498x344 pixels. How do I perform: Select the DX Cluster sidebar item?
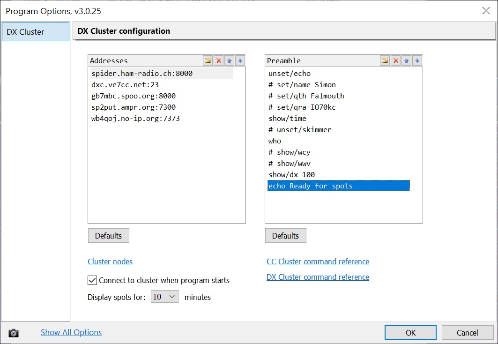pyautogui.click(x=35, y=32)
